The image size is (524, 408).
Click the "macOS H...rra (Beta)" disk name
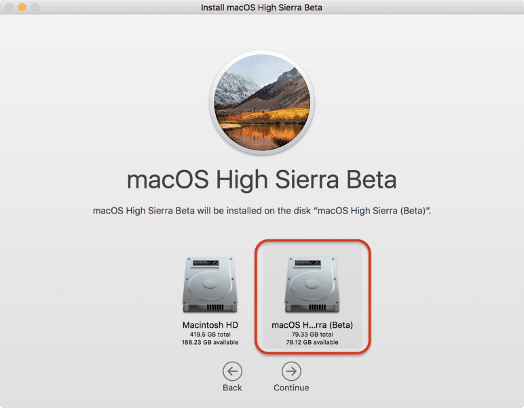click(312, 324)
